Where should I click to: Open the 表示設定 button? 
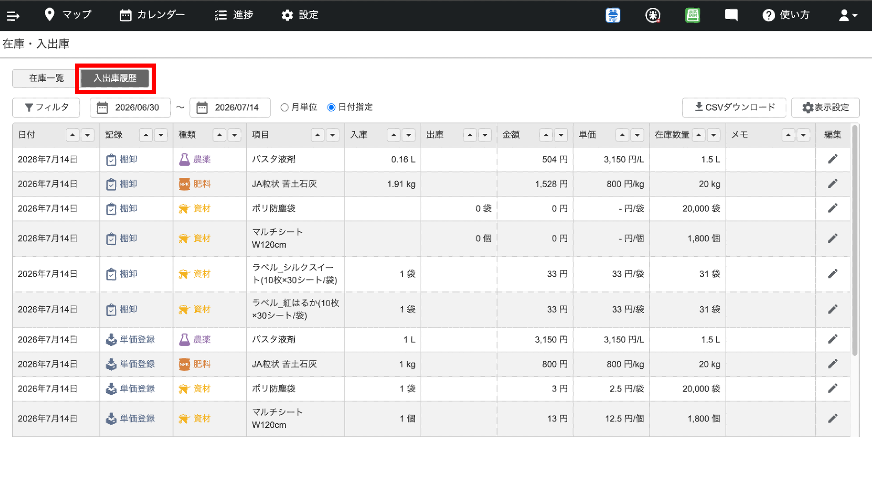825,108
